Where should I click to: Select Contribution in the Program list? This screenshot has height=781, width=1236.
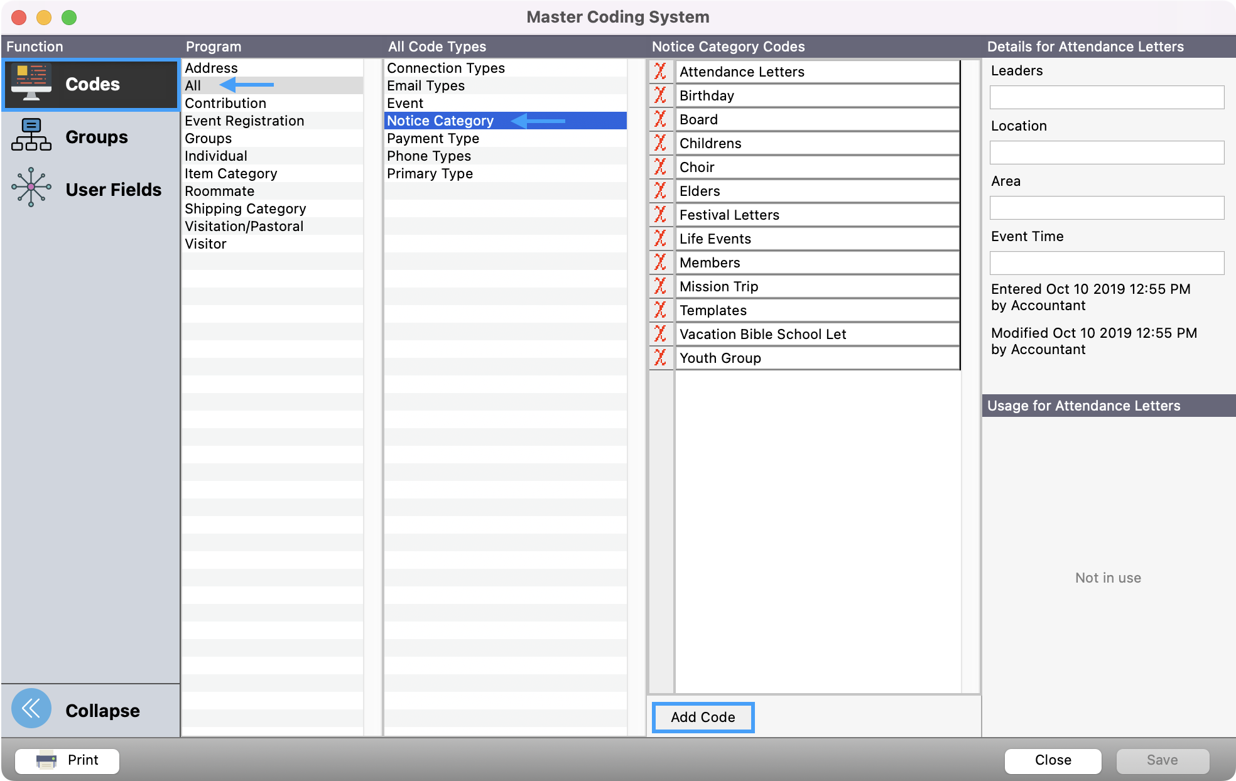(x=225, y=103)
